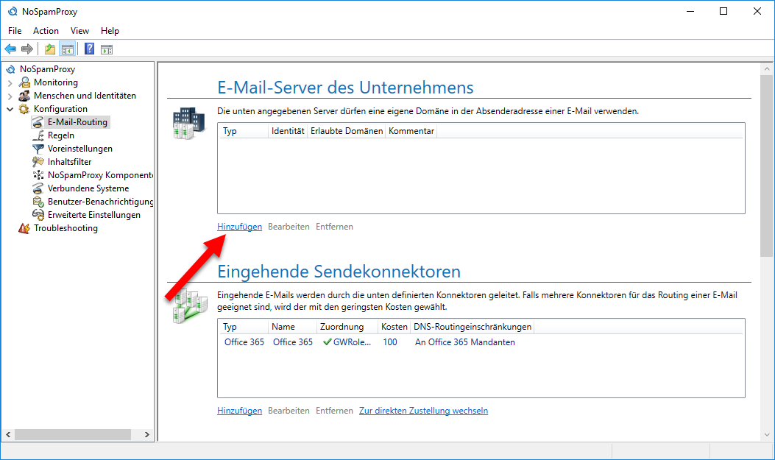Viewport: 775px width, 460px height.
Task: Click the Troubleshooting warning item
Action: 66,228
